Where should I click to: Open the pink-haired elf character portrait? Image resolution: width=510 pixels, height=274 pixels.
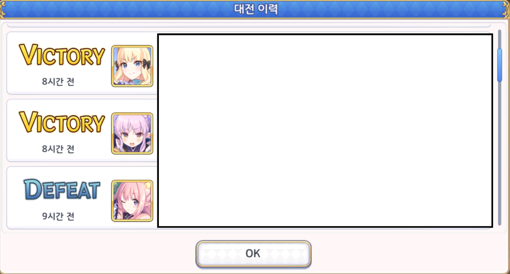tap(132, 201)
